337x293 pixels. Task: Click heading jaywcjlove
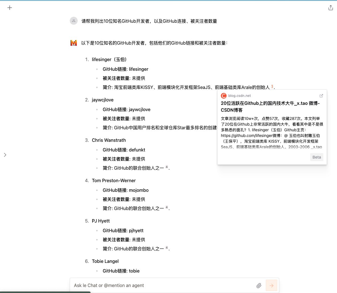click(102, 100)
